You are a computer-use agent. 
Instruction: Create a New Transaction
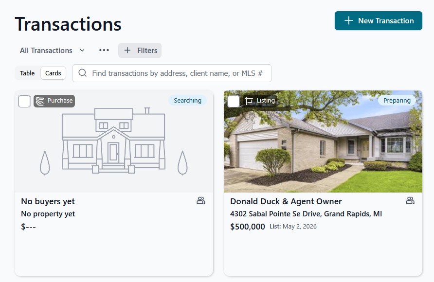tap(379, 21)
